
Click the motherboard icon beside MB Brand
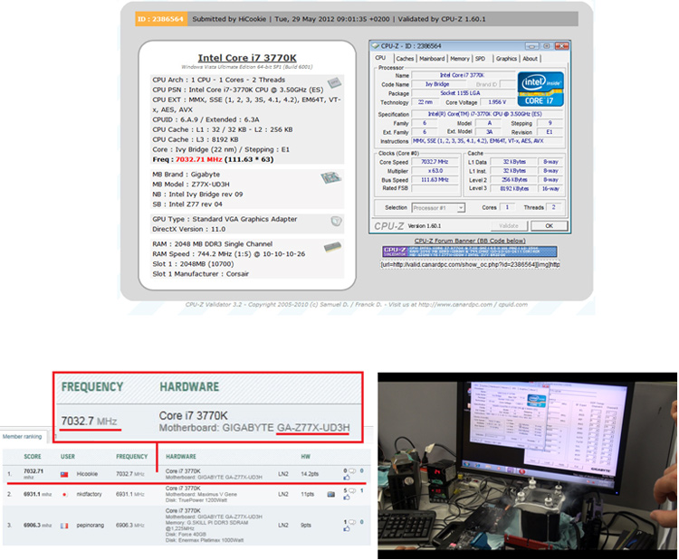point(330,177)
